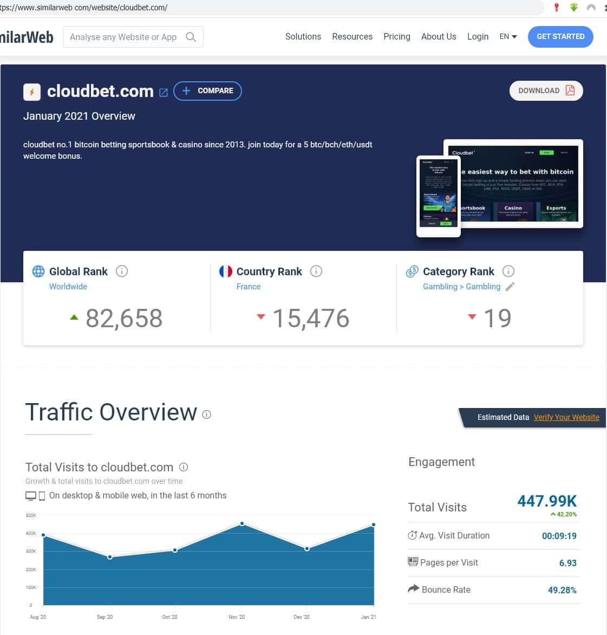The width and height of the screenshot is (607, 635).
Task: Click the GET STARTED button
Action: point(560,37)
